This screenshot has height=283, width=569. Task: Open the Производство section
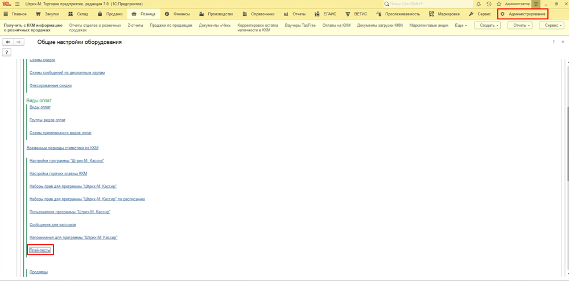216,14
